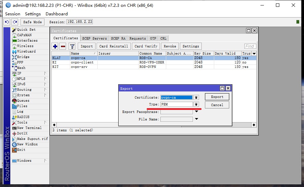304x187 pixels.
Task: Open the table columns dropdown arrow
Action: click(x=254, y=54)
